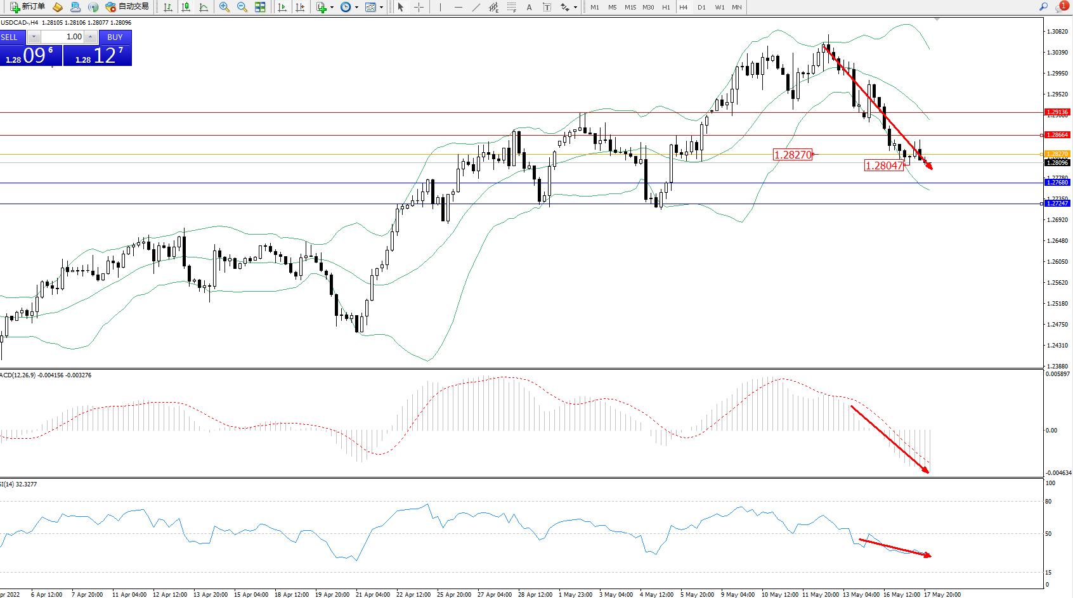The width and height of the screenshot is (1073, 598).
Task: Toggle AutoTrading (自动交易) on or off
Action: tap(127, 7)
